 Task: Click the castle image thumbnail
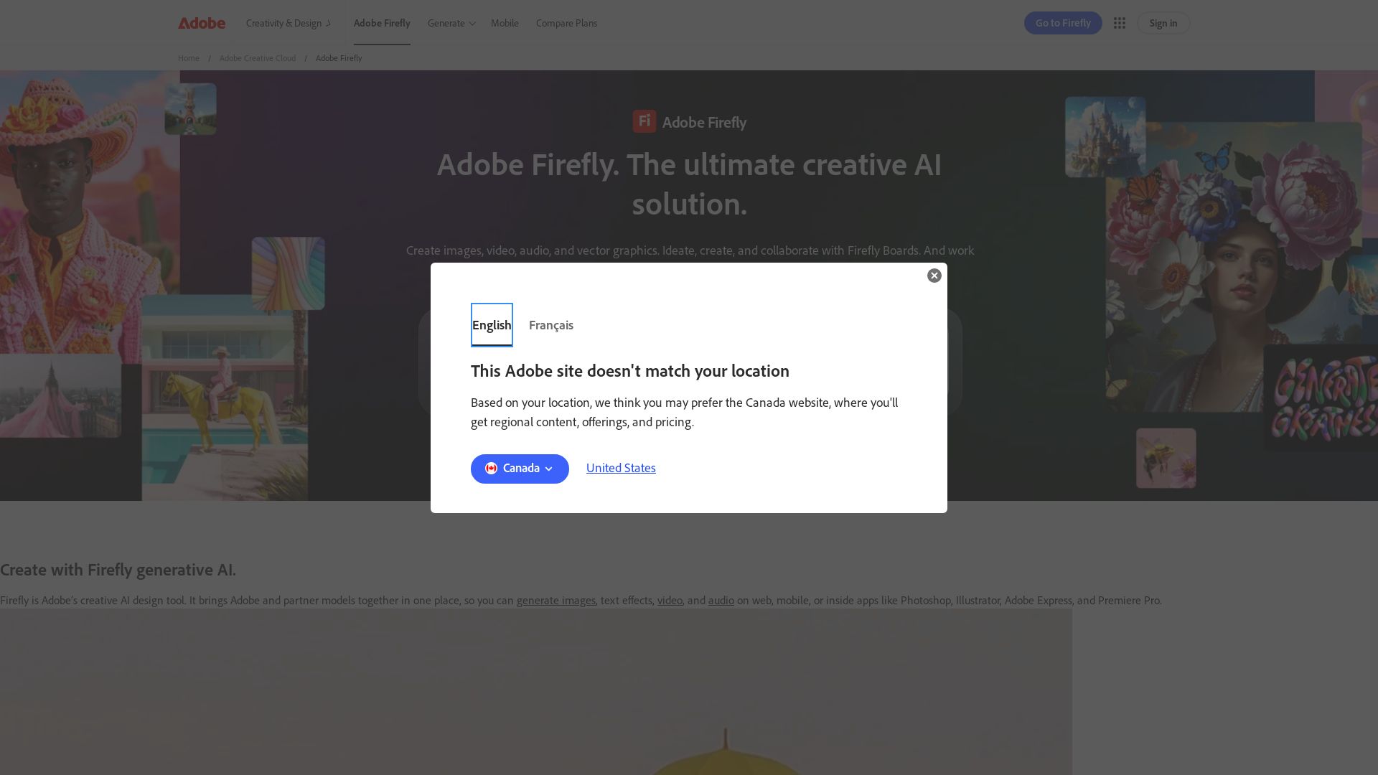coord(1105,136)
